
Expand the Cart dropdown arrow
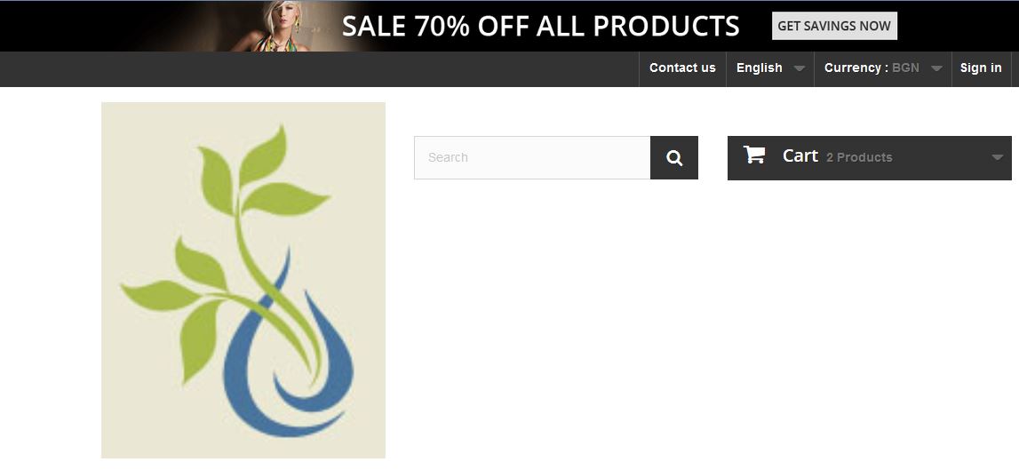998,157
